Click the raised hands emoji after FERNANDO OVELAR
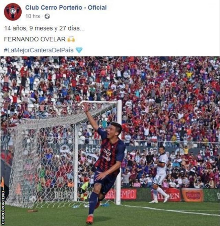Viewport: 220px width, 226px height. (71, 39)
